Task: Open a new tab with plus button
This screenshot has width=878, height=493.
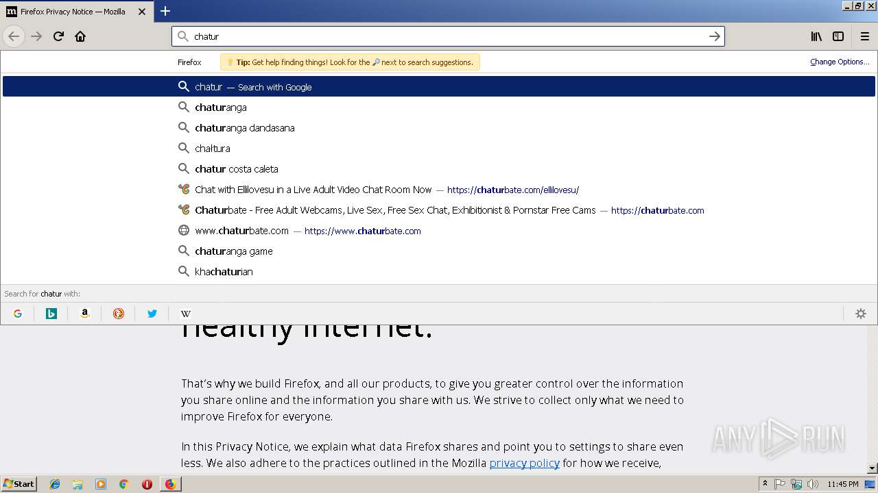Action: 165,11
